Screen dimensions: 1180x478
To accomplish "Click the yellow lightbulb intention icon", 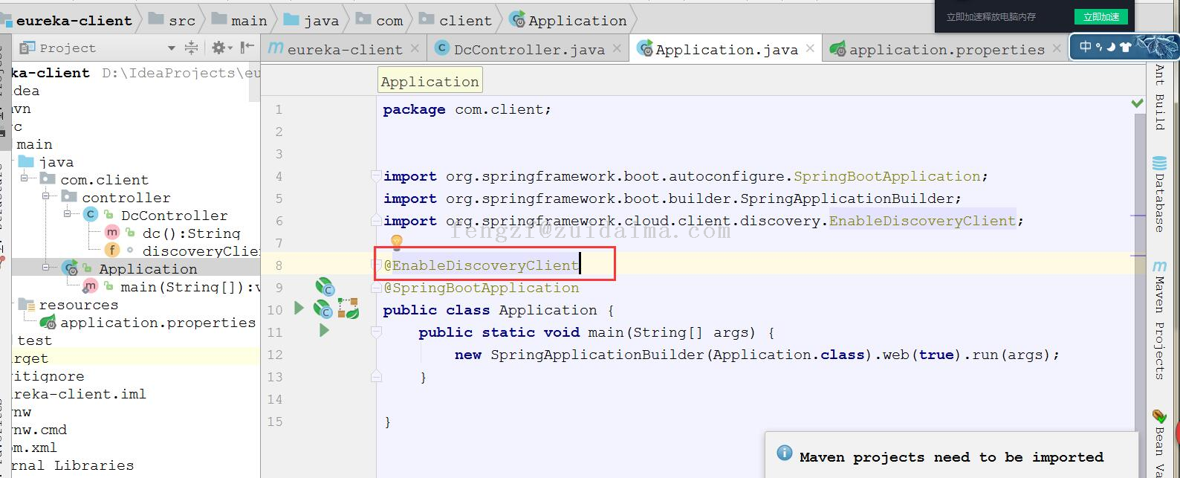I will 396,242.
